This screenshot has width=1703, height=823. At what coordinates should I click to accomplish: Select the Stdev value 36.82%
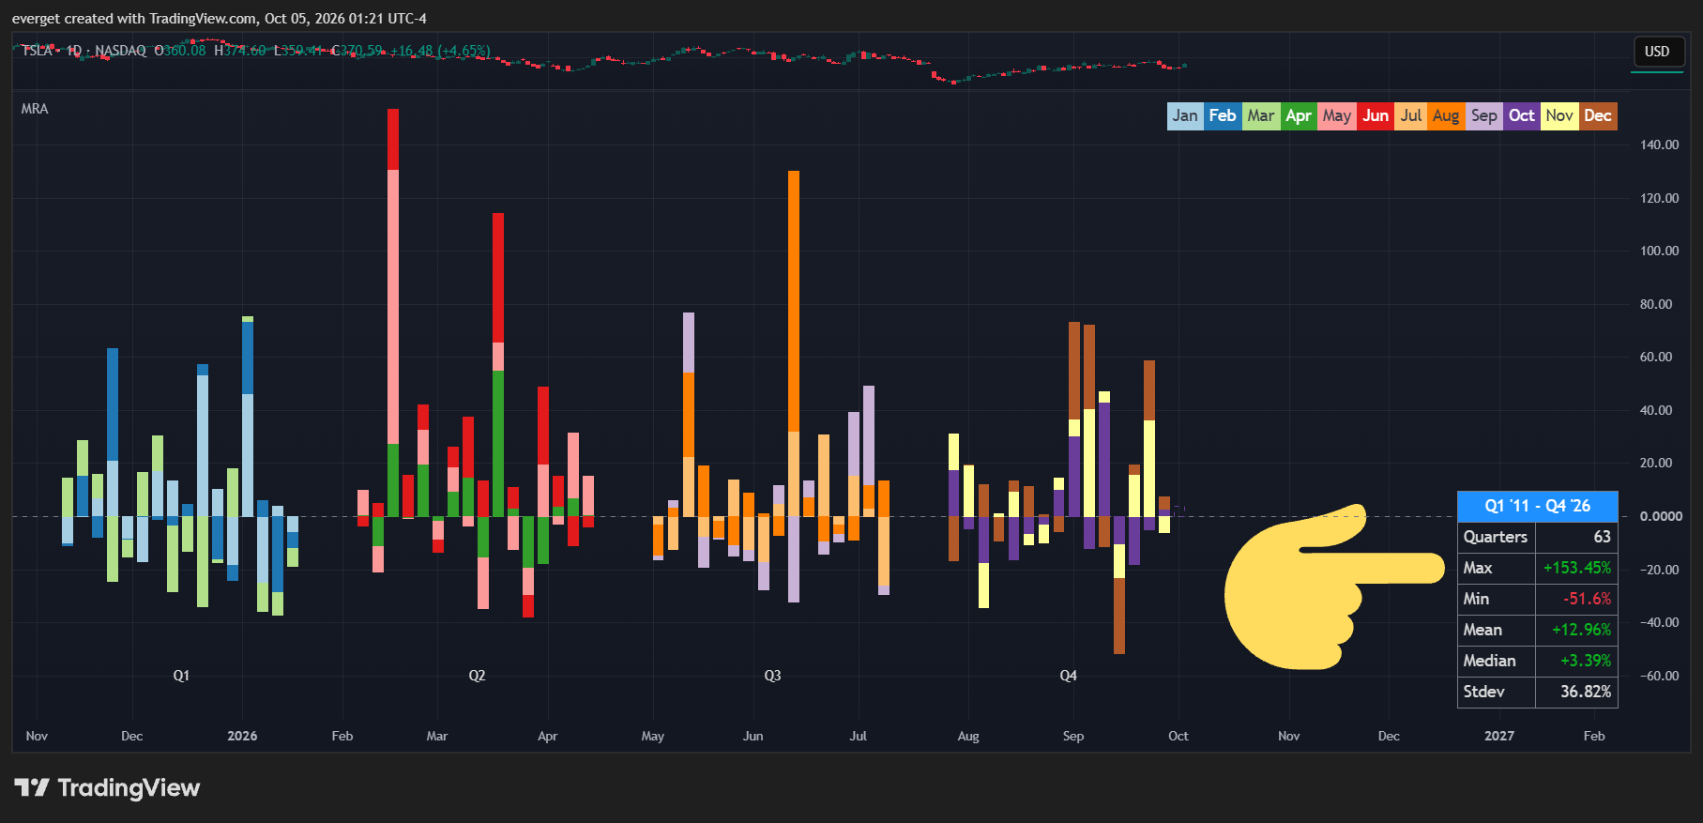1586,692
